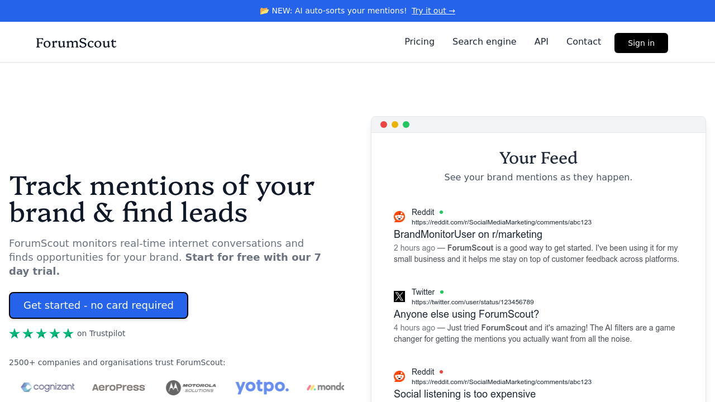Open the reddit.com link under BrandMonitorUser
715x402 pixels.
pyautogui.click(x=501, y=222)
